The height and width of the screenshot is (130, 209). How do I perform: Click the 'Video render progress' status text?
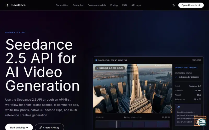click(189, 77)
